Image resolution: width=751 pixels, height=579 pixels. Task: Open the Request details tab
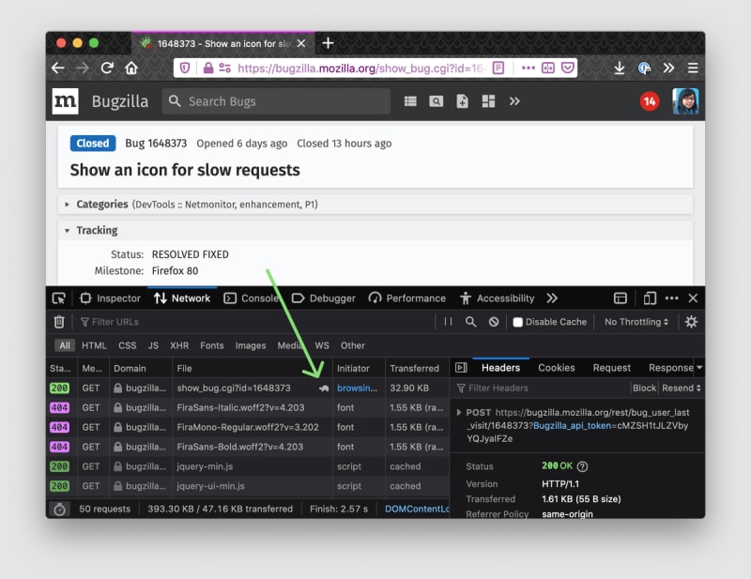(612, 367)
